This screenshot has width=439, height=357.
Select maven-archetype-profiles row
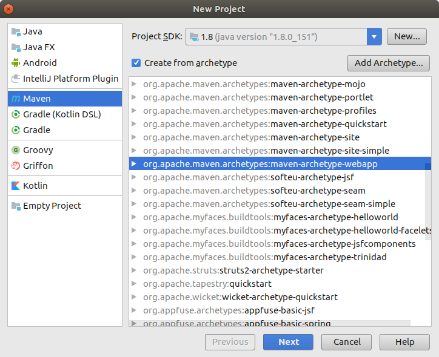coord(280,111)
